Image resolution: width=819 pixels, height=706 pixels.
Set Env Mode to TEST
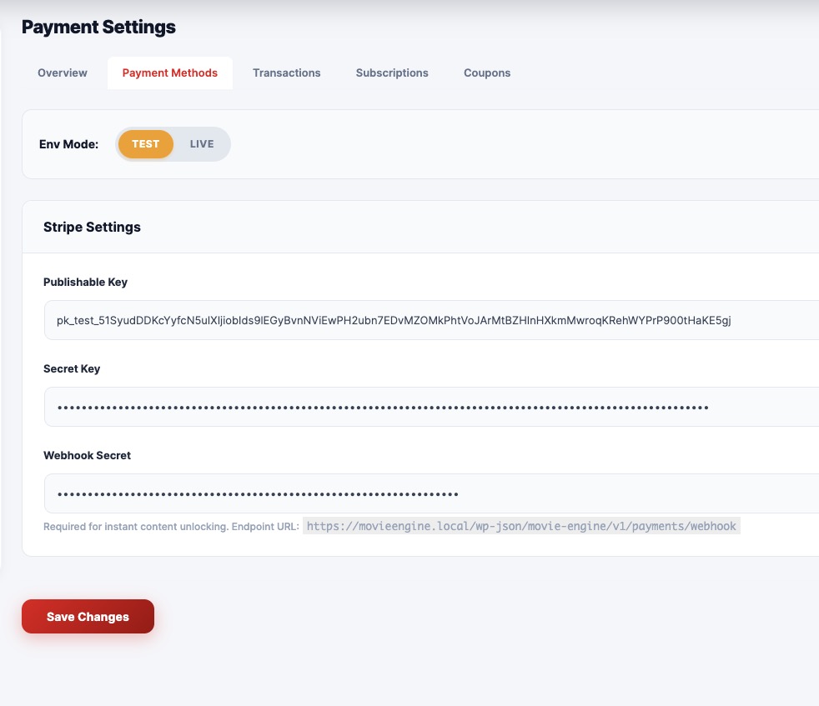(145, 144)
